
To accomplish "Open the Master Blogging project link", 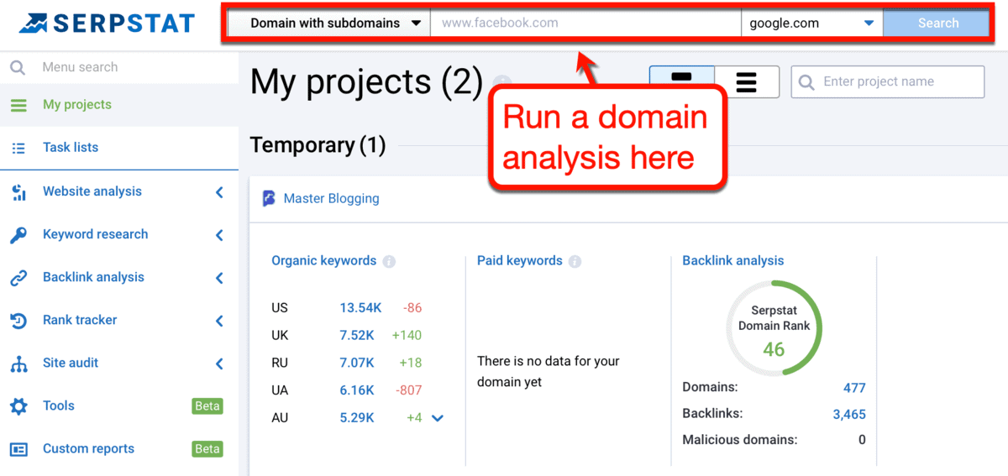I will pyautogui.click(x=331, y=199).
